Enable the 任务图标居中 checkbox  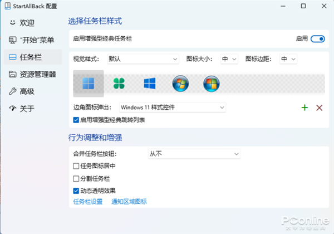pos(76,166)
